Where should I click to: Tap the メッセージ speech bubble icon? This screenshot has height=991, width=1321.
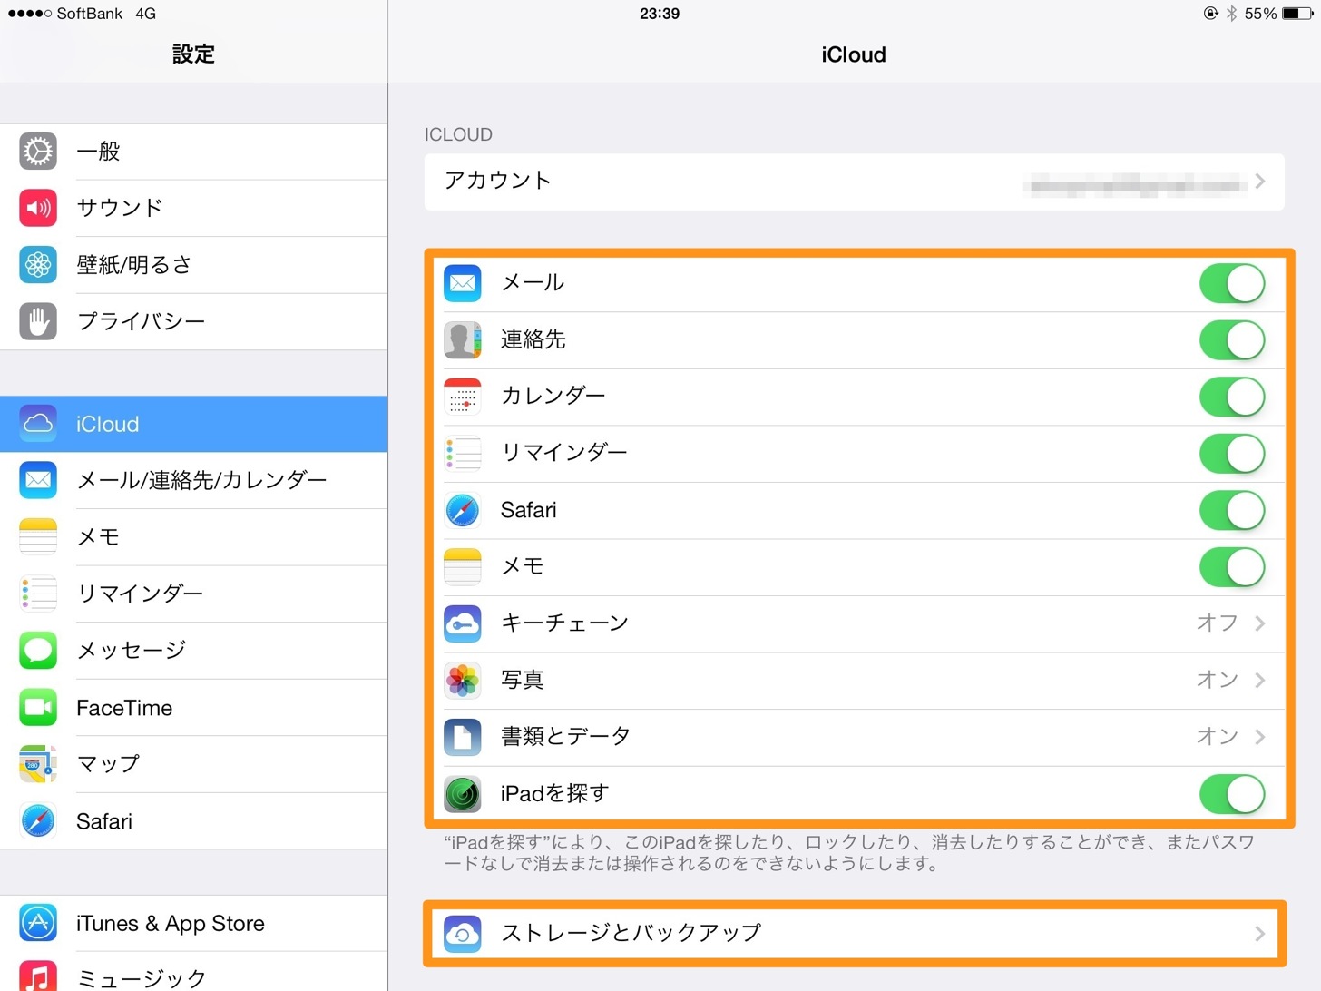point(38,651)
